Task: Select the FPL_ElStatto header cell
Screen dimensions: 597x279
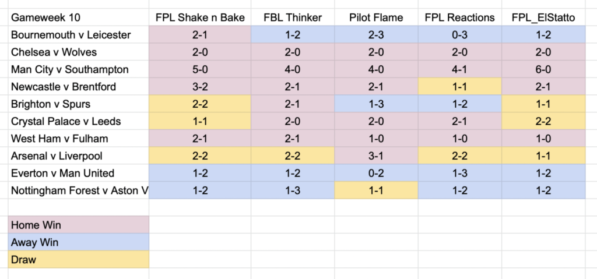Action: tap(543, 17)
